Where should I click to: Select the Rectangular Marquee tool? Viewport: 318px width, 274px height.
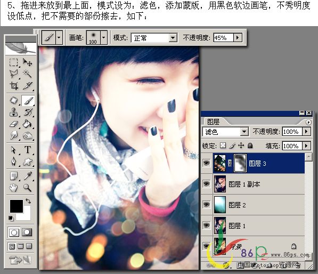pyautogui.click(x=14, y=62)
